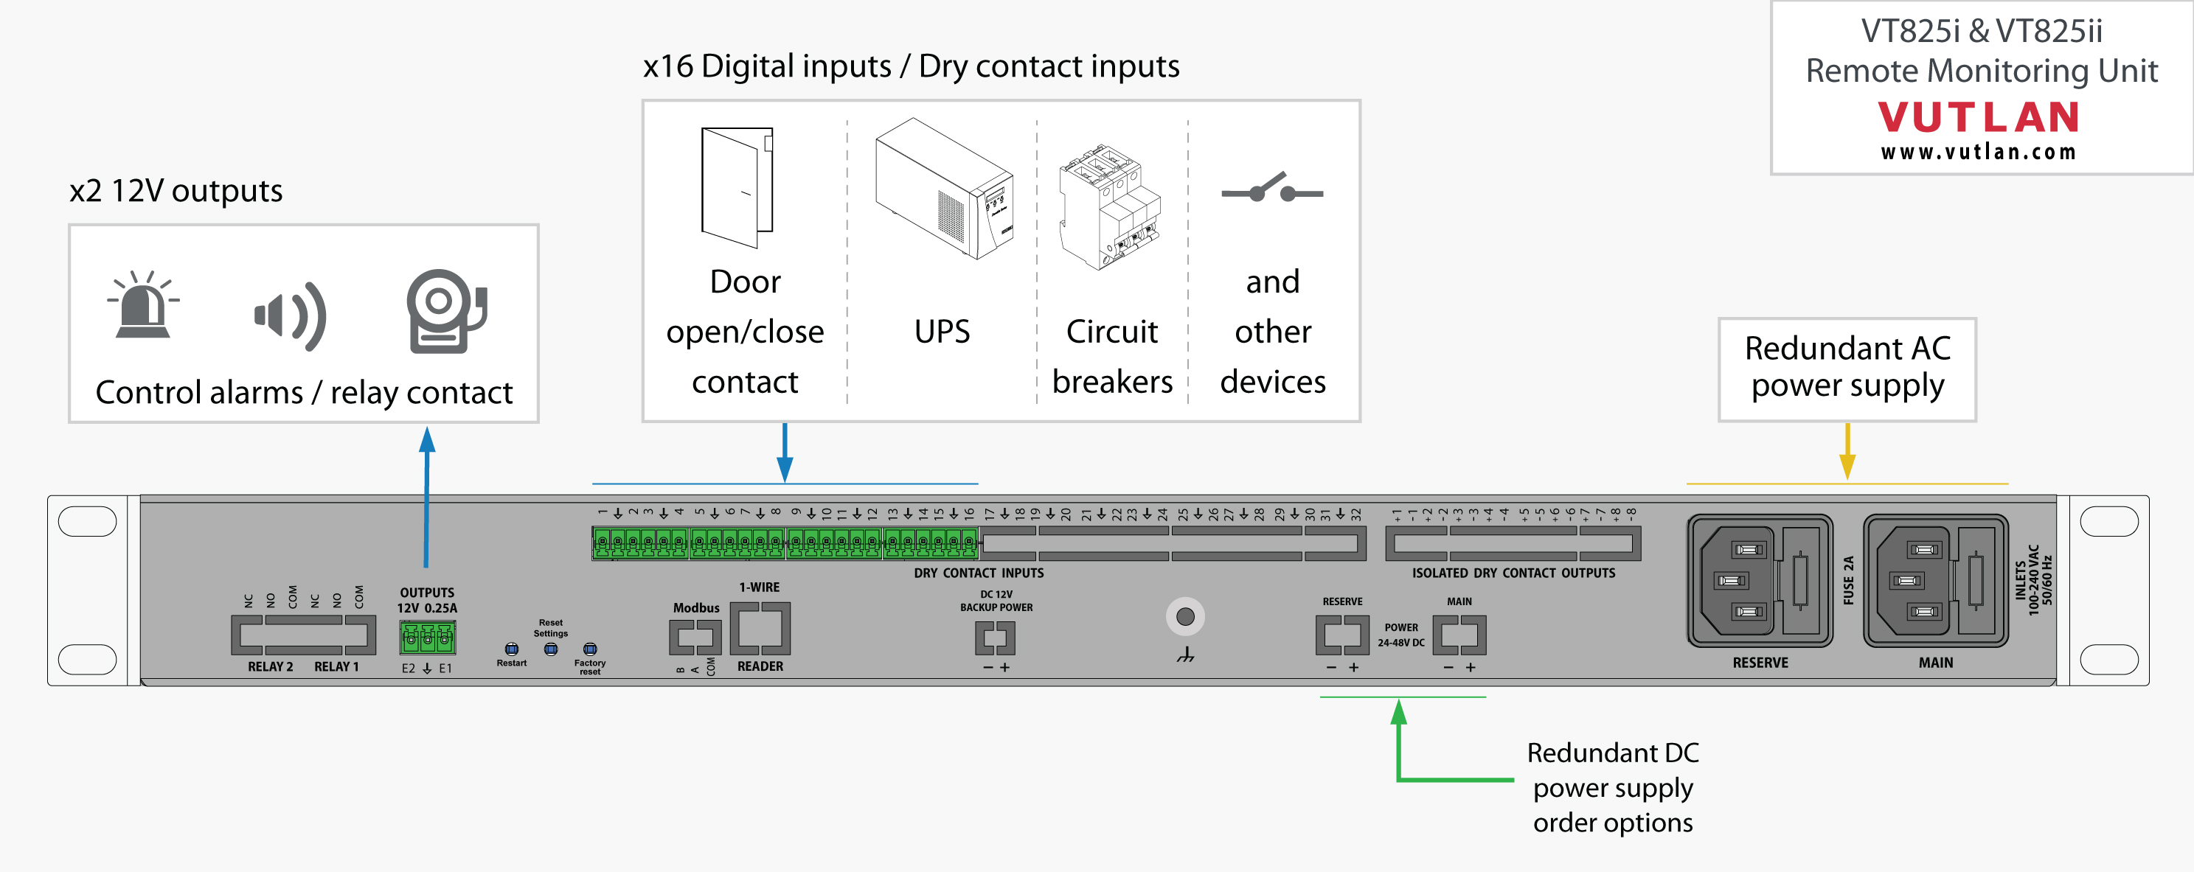Image resolution: width=2194 pixels, height=872 pixels.
Task: Click the 1-WIRE READER port
Action: tap(760, 629)
